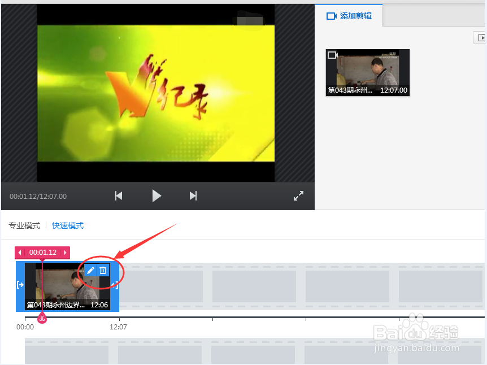487x365 pixels.
Task: Click the camera icon next to 添加剪辑
Action: click(x=332, y=16)
